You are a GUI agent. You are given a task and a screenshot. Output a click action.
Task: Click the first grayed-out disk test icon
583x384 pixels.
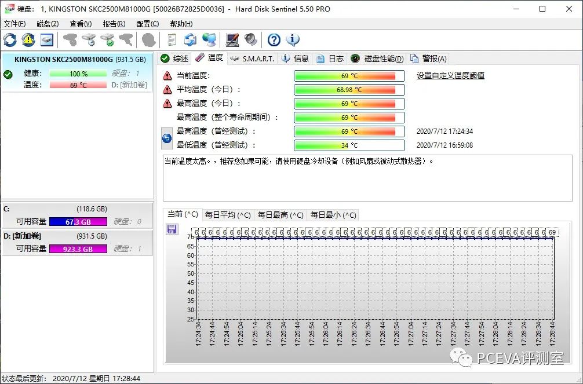(x=70, y=40)
